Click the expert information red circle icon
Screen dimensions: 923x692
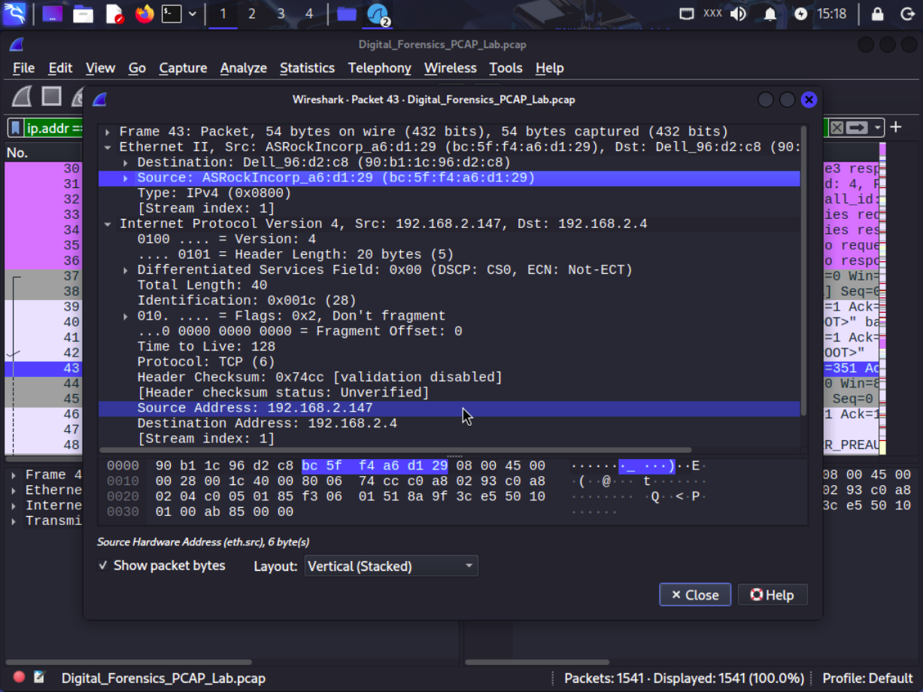[x=20, y=678]
